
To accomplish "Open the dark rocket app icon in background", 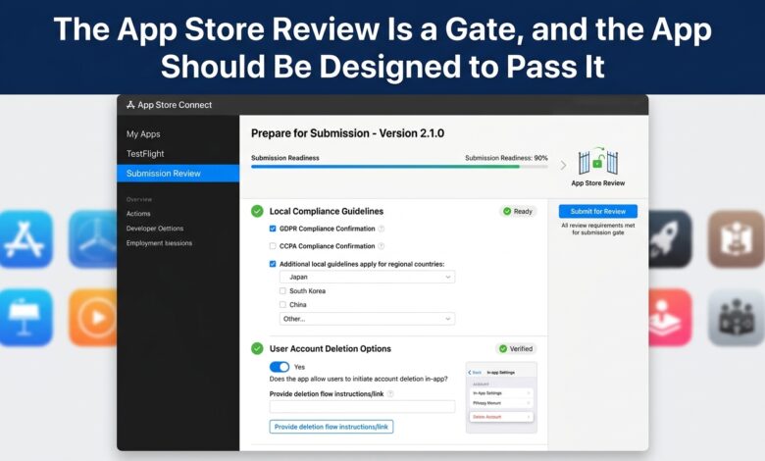I will tap(670, 239).
